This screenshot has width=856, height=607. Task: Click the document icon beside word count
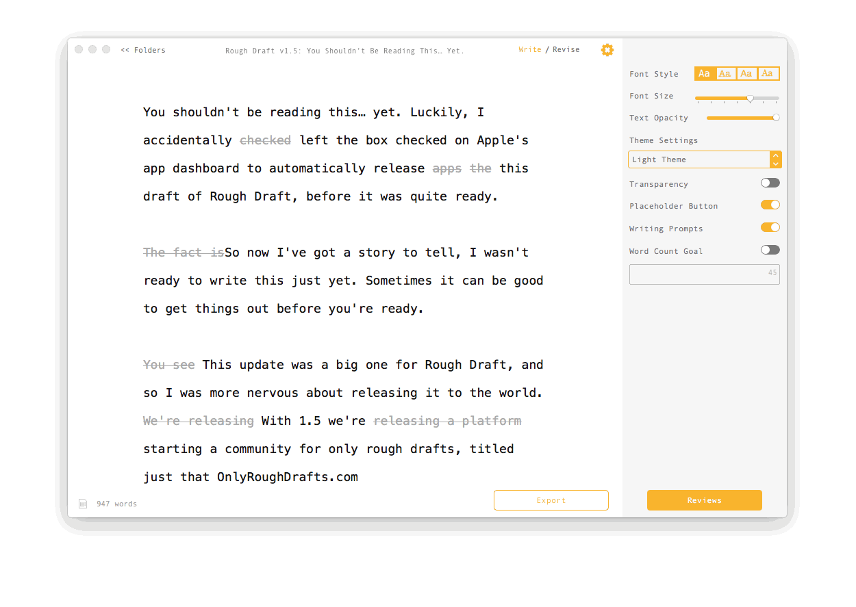coord(83,504)
